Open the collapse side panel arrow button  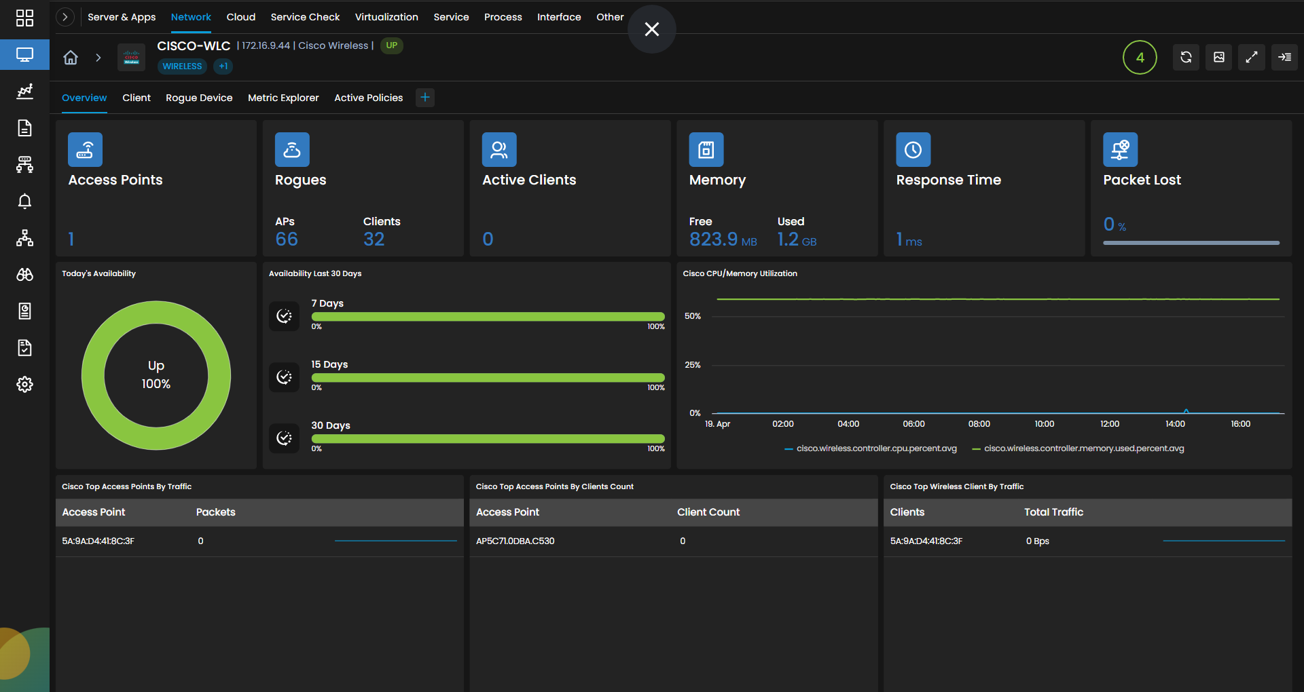pos(1284,57)
